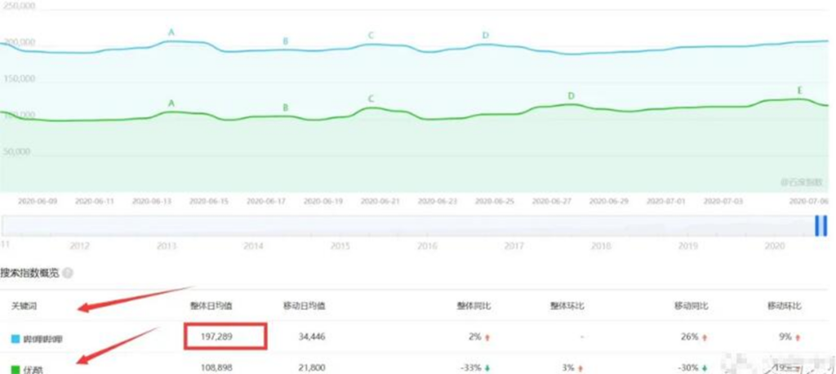Click the 3% overall month-on-month value

(568, 368)
